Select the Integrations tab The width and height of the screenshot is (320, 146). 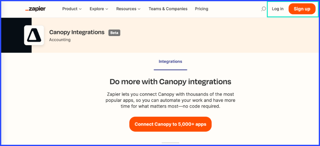pyautogui.click(x=170, y=61)
